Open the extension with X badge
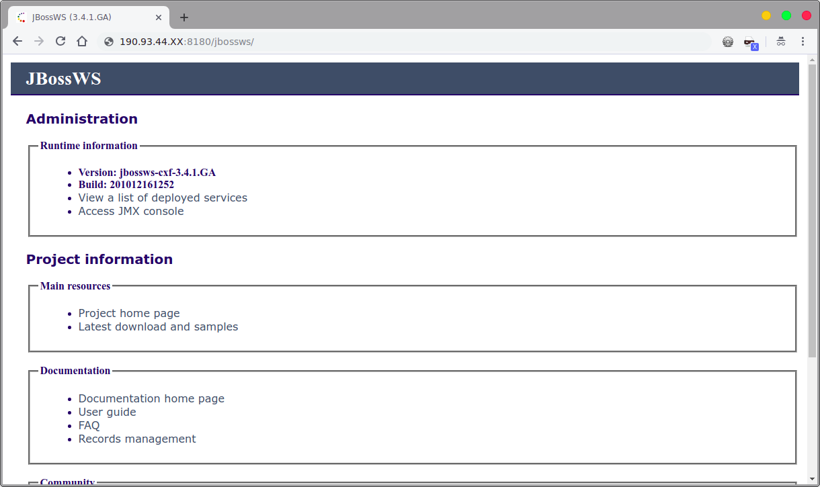Viewport: 820px width, 487px height. click(751, 42)
